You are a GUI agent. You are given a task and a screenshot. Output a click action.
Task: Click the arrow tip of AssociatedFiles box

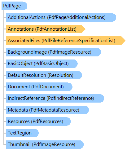pos(123,41)
